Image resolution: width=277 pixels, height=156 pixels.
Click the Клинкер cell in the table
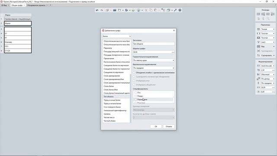click(18, 42)
